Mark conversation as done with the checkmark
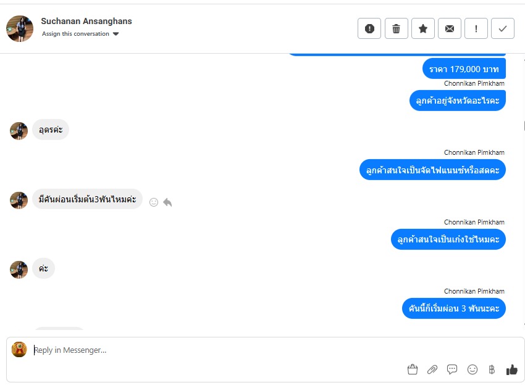Screen dimensions: 525x388 [502, 28]
